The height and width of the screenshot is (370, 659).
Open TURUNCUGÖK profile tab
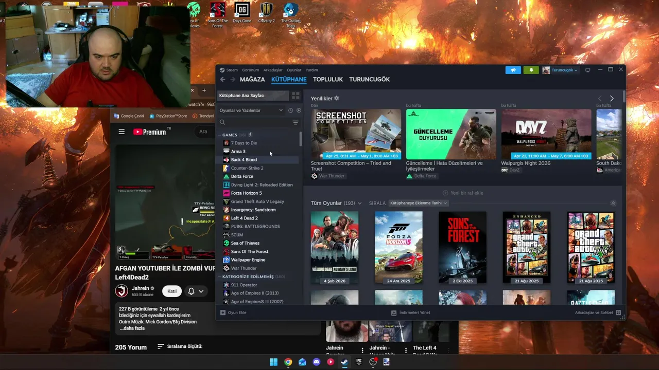[x=370, y=80]
